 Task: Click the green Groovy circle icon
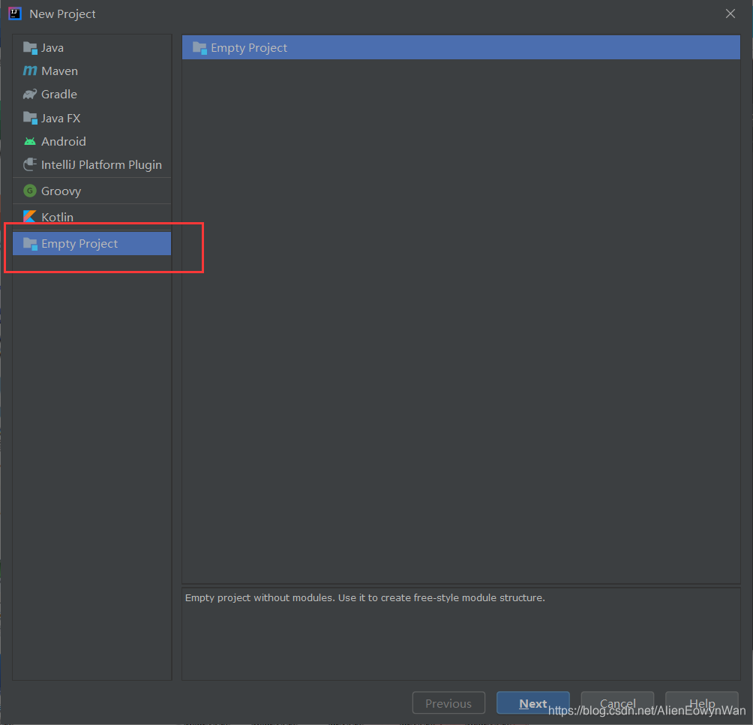(x=30, y=191)
